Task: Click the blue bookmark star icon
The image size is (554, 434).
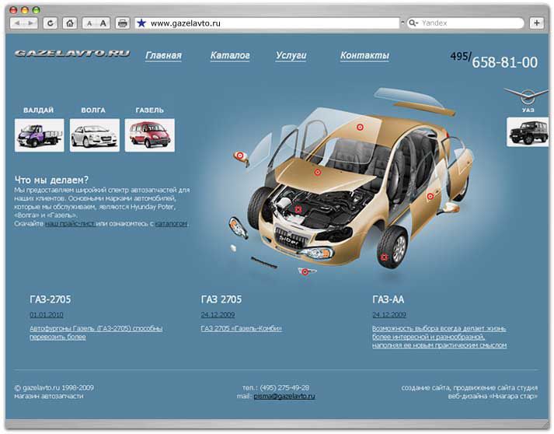Action: (x=141, y=23)
